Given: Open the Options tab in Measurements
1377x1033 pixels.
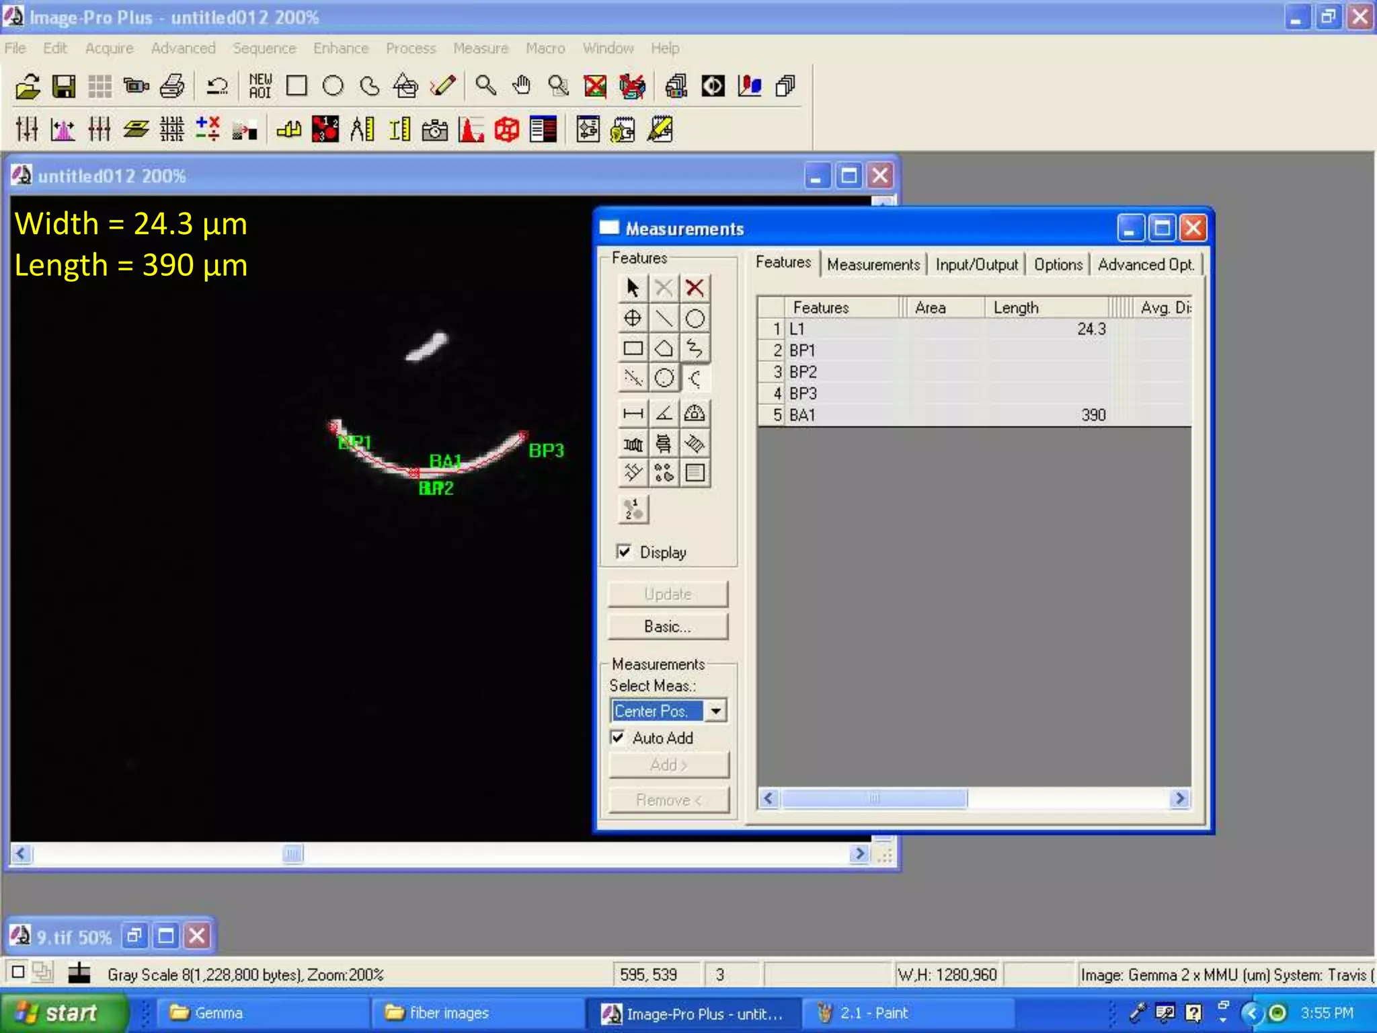Looking at the screenshot, I should [1058, 264].
